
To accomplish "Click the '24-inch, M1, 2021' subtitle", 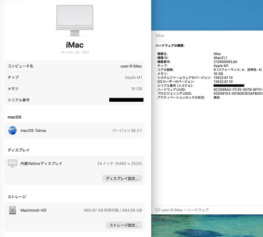I will pos(75,52).
